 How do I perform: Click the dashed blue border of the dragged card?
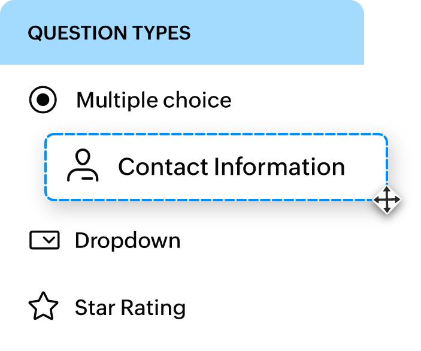coord(216,134)
